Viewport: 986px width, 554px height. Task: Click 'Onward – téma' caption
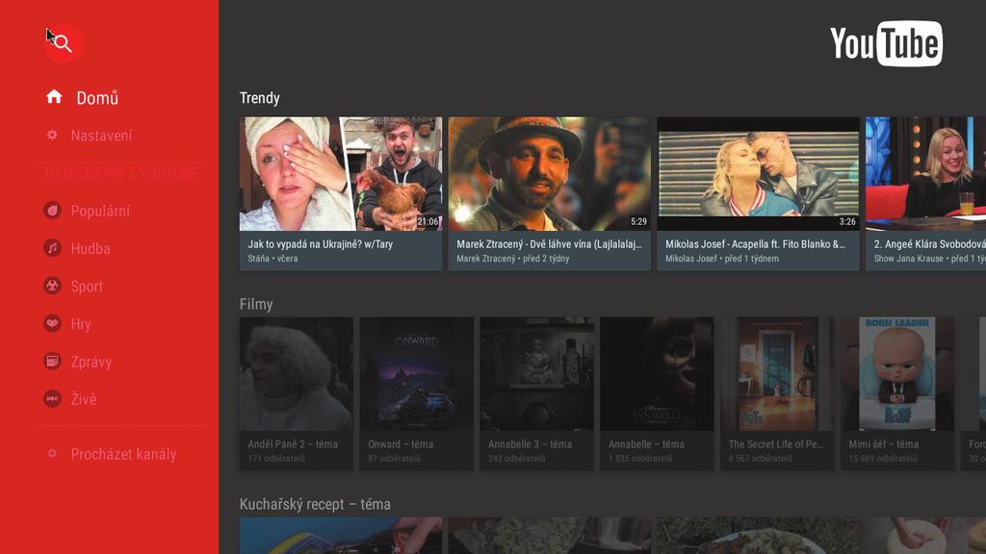pos(401,444)
